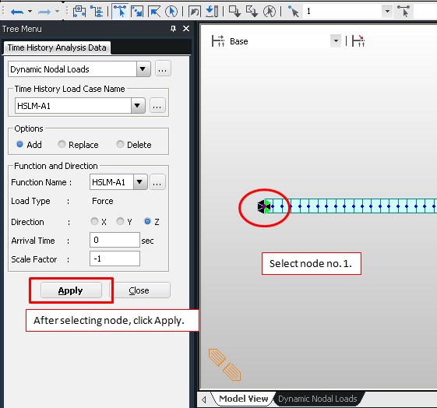Click the Scale Factor input field
This screenshot has width=437, height=408.
point(115,259)
